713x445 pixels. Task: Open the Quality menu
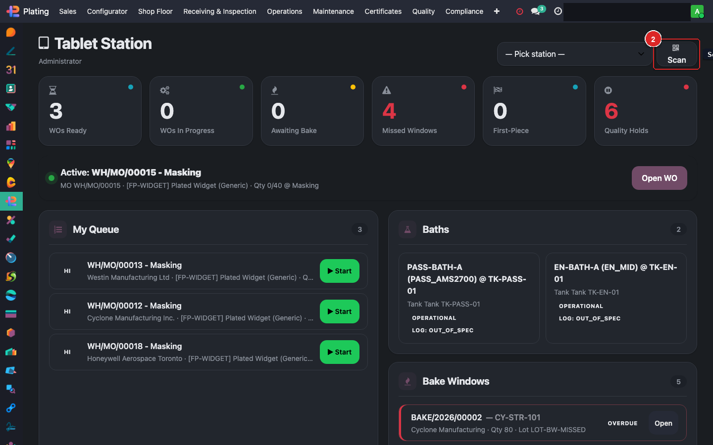point(423,11)
